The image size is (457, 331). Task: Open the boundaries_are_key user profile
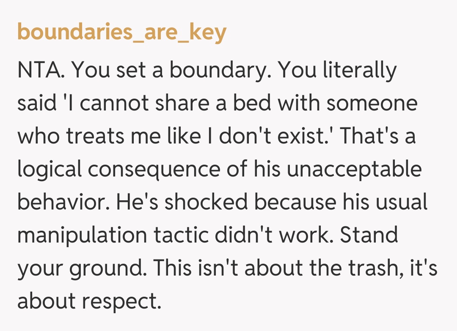pos(122,33)
